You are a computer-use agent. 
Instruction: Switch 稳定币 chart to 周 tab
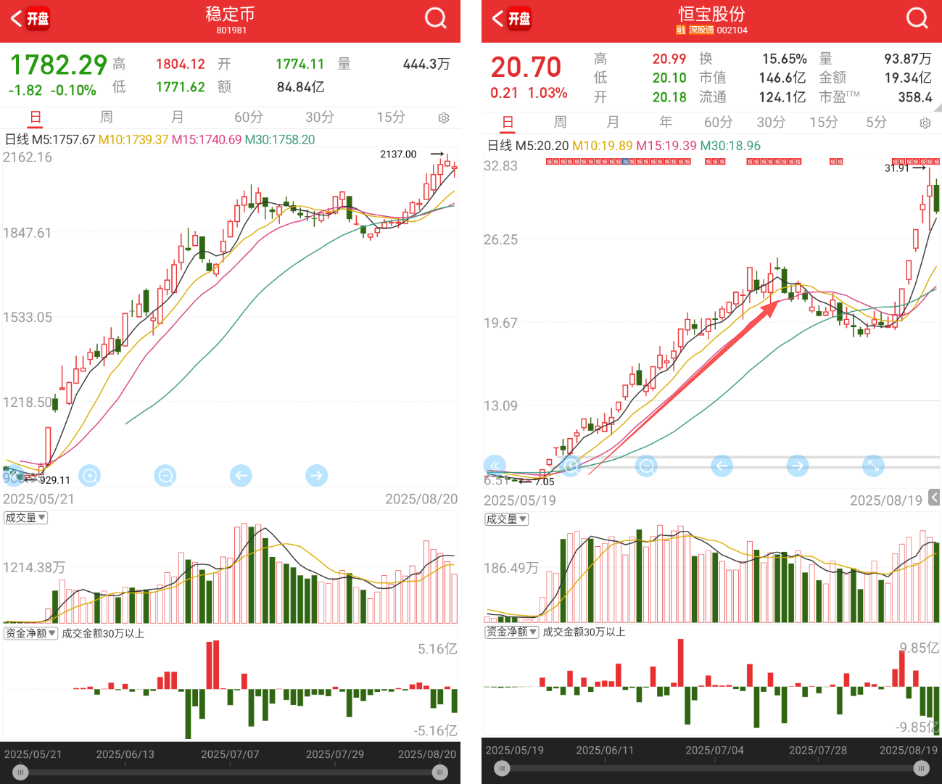click(x=106, y=117)
